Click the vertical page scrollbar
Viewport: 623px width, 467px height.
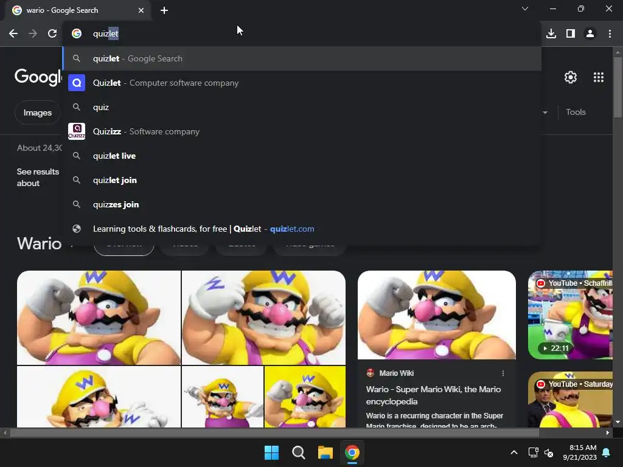[618, 88]
